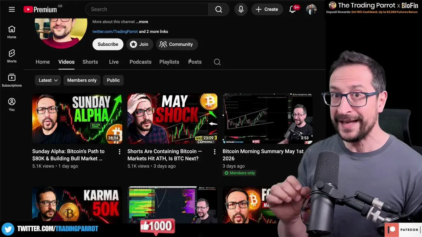Click the 28:14 duration badge
422x237 pixels.
pyautogui.click(x=113, y=138)
